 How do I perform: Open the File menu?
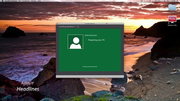(x=20, y=1)
